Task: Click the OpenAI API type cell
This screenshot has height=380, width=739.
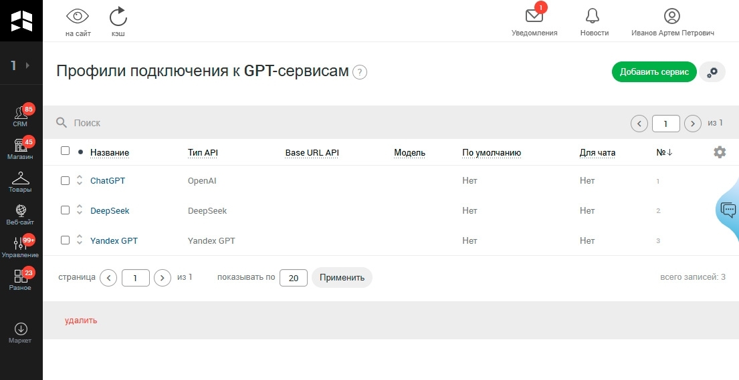Action: [x=202, y=181]
